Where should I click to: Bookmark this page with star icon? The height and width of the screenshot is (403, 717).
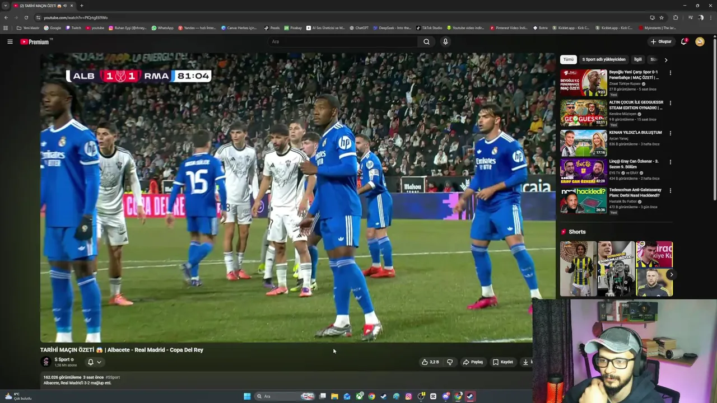(662, 17)
